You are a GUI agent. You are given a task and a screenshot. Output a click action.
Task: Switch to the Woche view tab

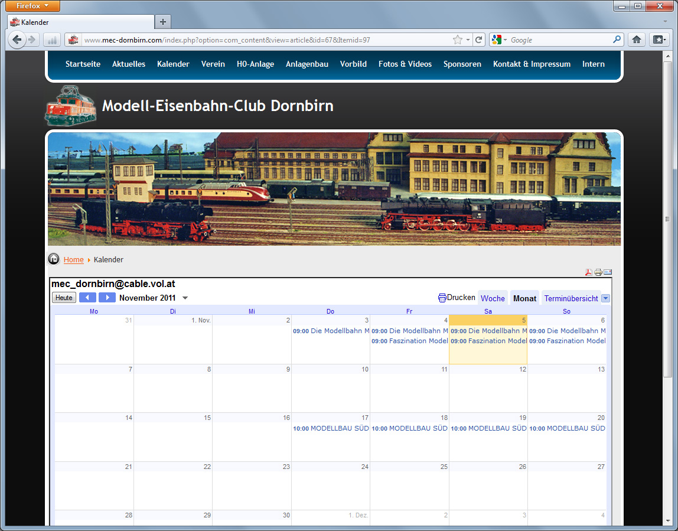pyautogui.click(x=493, y=298)
